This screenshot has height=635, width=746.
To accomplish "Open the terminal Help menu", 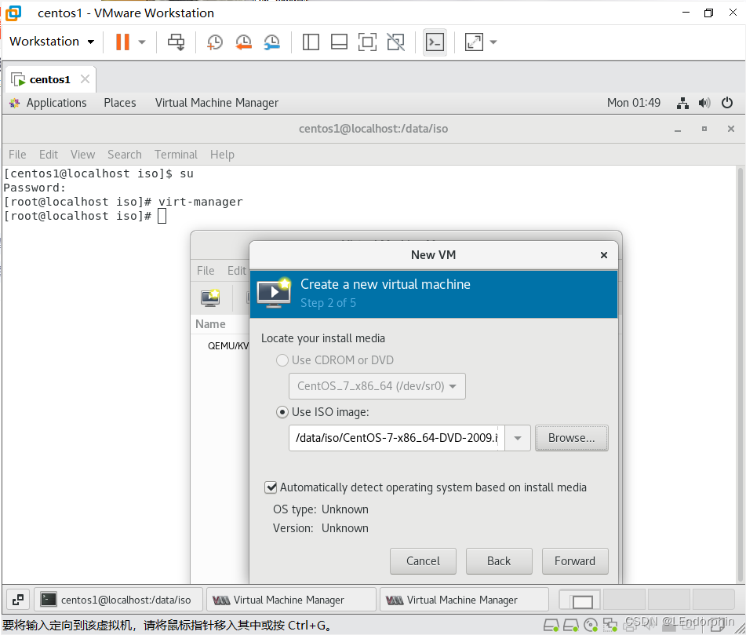I will point(222,155).
